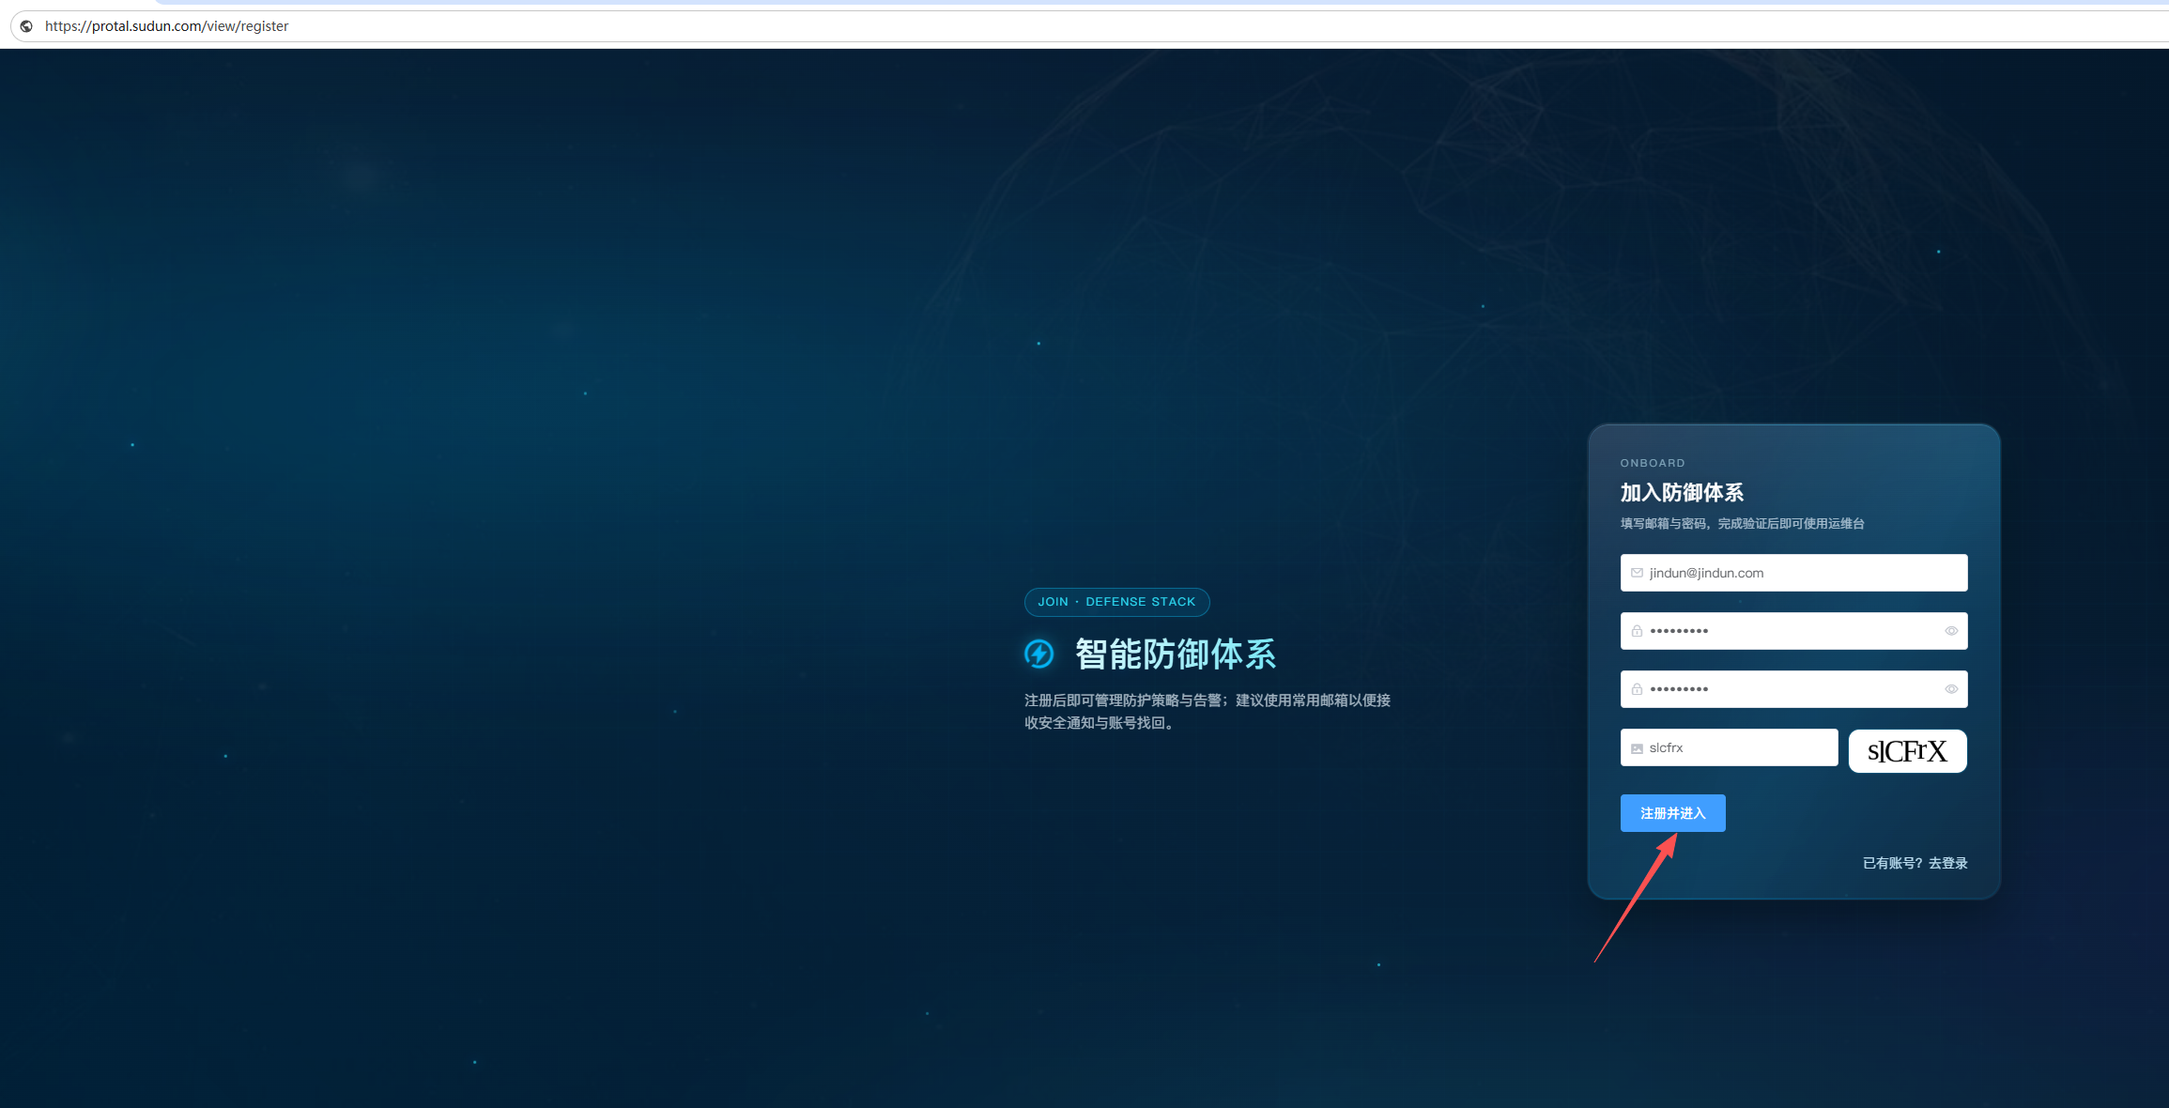Screen dimensions: 2169x1108
Task: Click the lock icon in first password field
Action: [1637, 631]
